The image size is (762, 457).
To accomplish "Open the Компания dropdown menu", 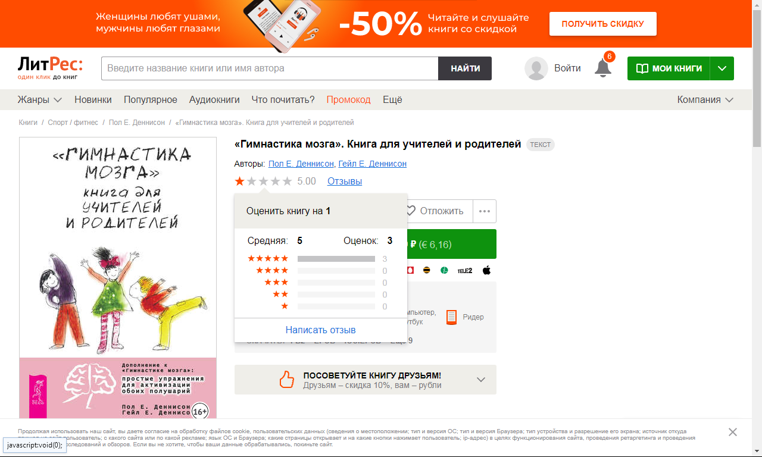I will (705, 99).
